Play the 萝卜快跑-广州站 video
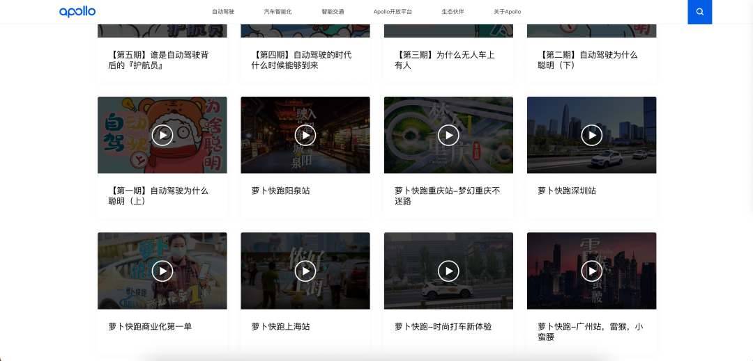The height and width of the screenshot is (361, 753). (592, 271)
